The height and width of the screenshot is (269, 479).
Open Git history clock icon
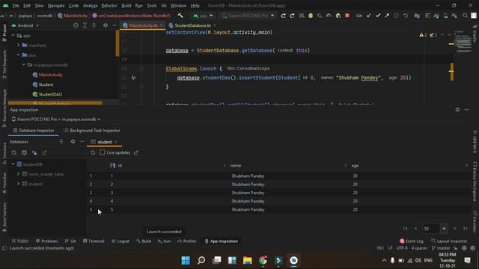click(396, 16)
